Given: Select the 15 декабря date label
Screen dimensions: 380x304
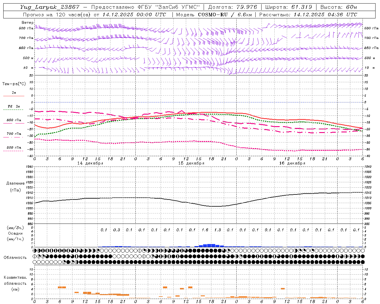Looking at the screenshot, I should 191,163.
